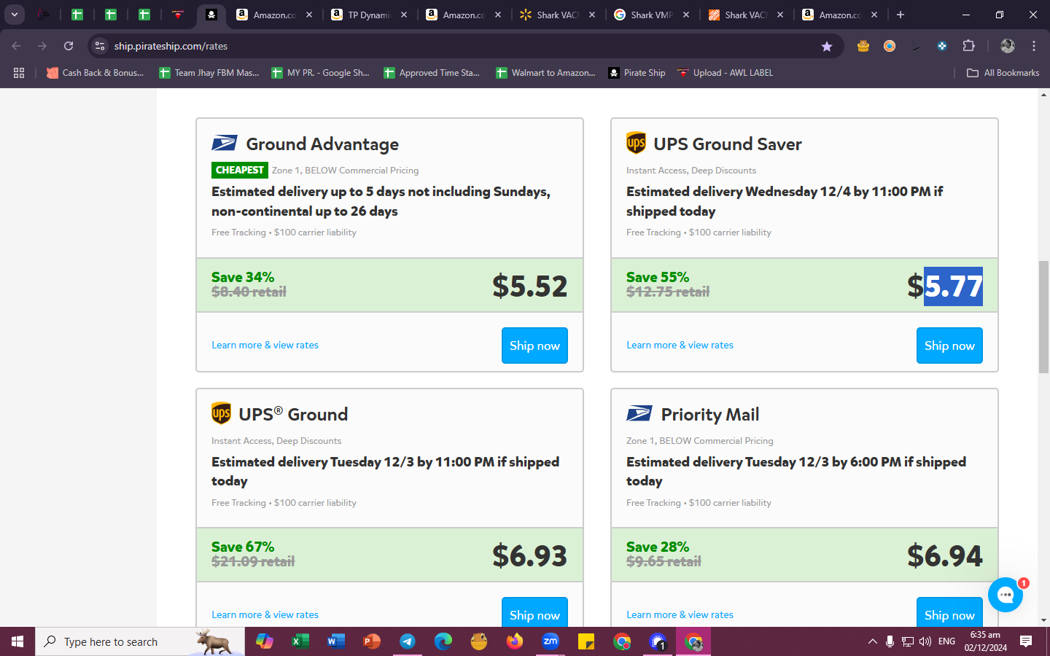This screenshot has height=656, width=1050.
Task: Click the blue cross extension icon
Action: pos(942,46)
